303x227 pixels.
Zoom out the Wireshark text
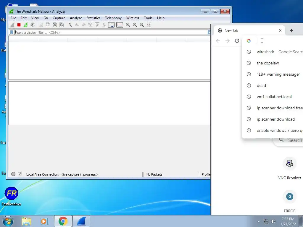tap(135, 25)
